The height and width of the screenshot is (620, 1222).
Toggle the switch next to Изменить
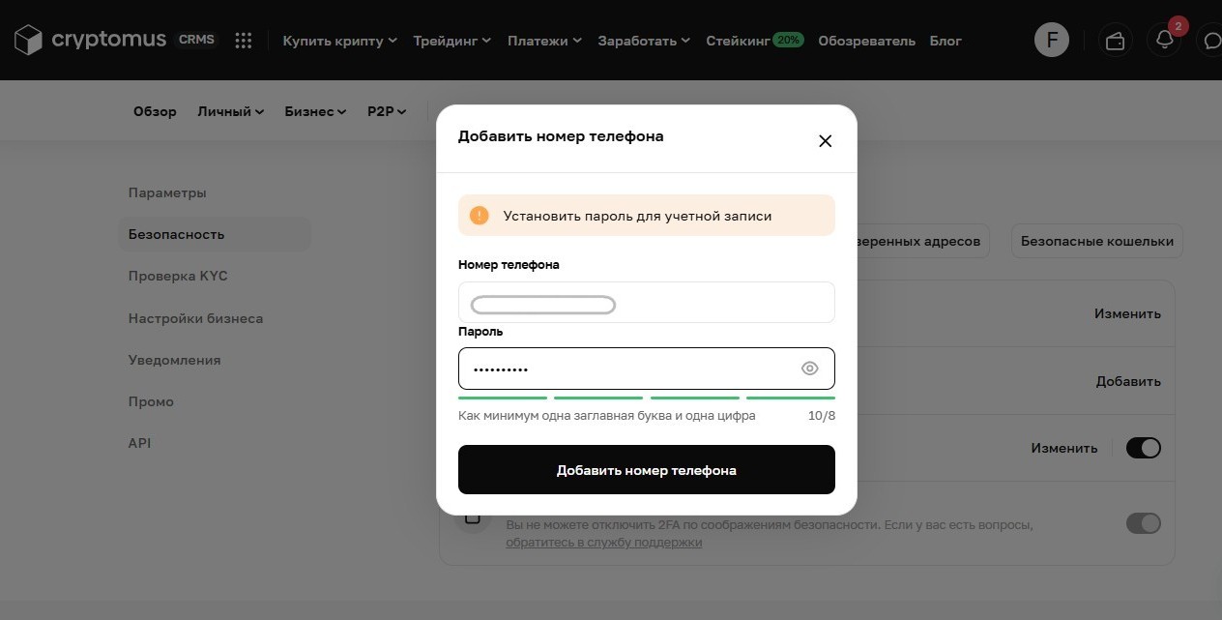tap(1144, 448)
